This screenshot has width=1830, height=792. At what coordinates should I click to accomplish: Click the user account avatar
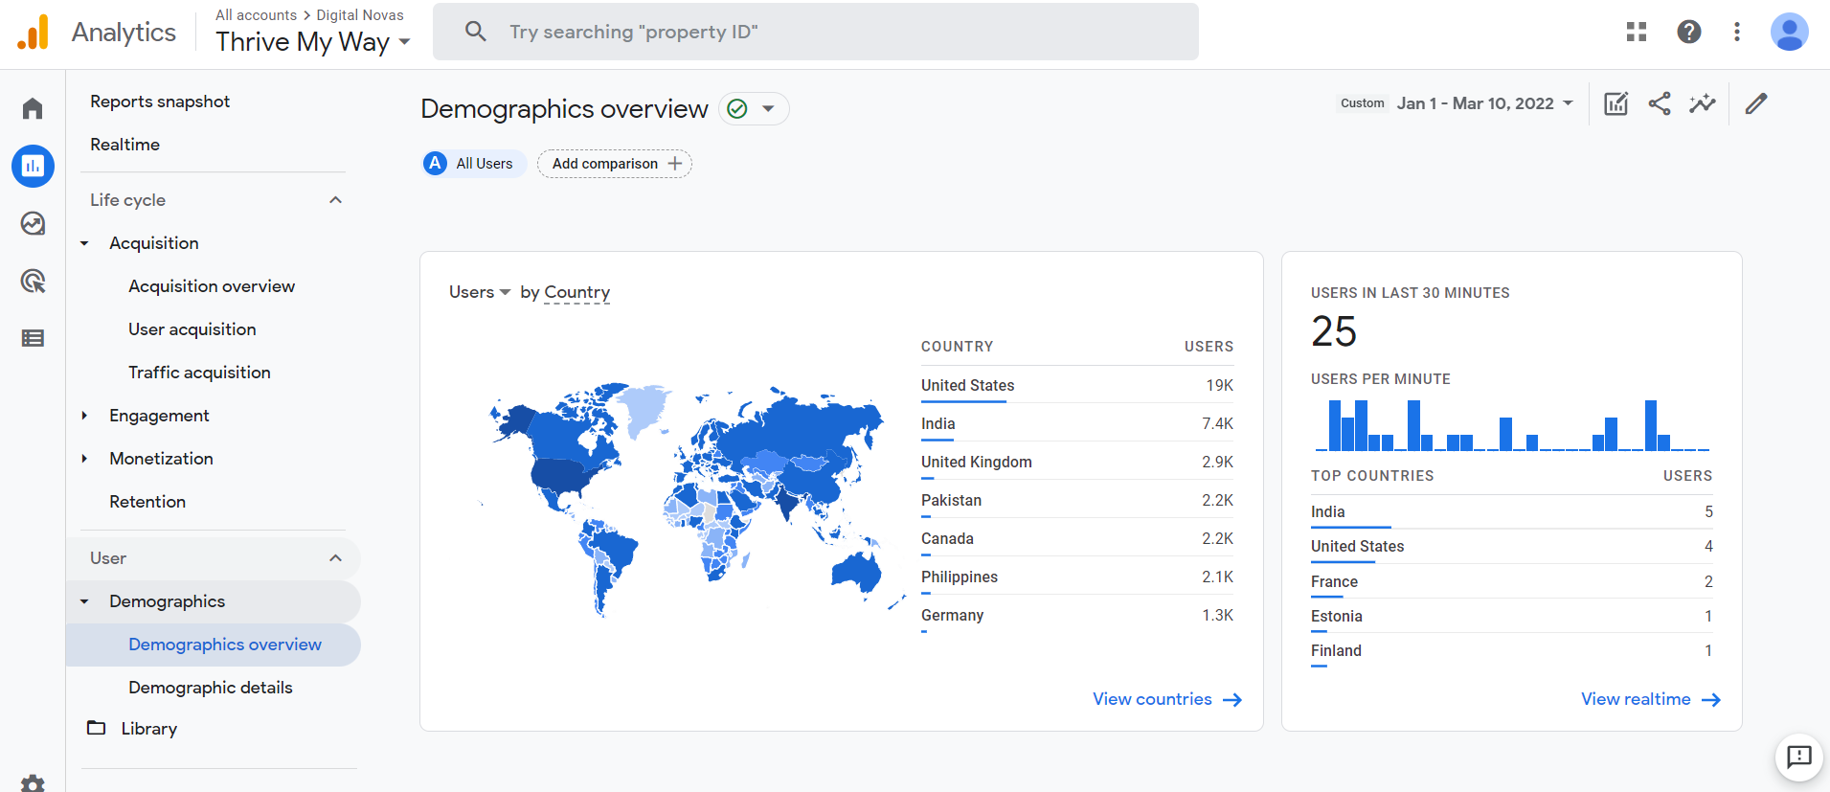tap(1789, 32)
